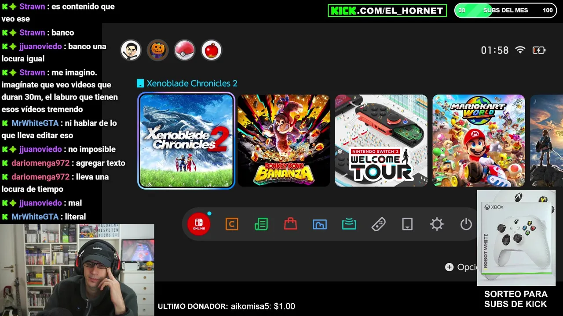Select the pumpkin-head user profile
563x316 pixels.
point(157,50)
